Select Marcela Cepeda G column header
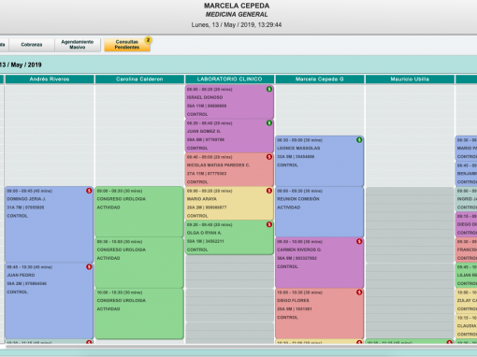 point(320,79)
